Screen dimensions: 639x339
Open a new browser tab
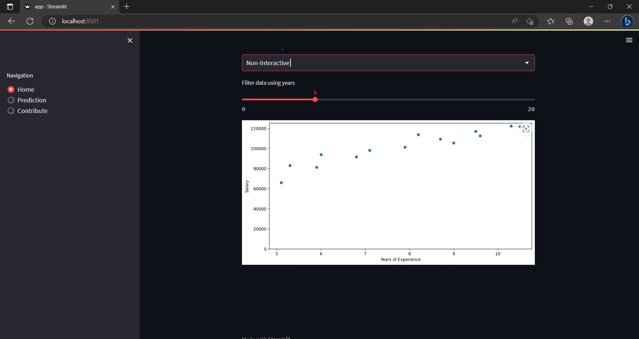click(126, 6)
